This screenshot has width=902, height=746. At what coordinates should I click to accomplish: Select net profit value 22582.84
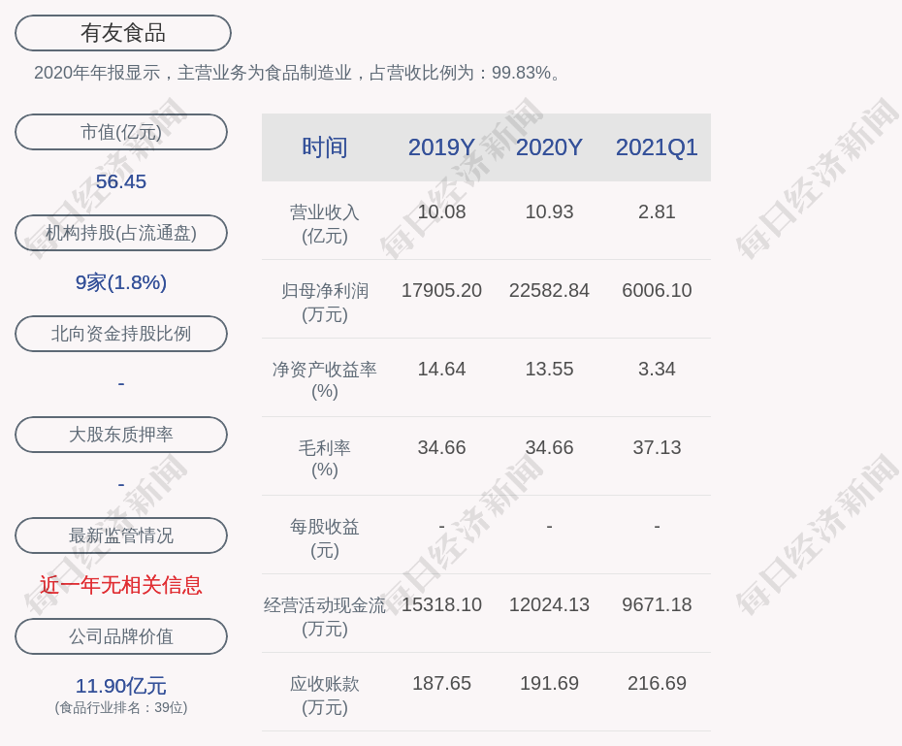[x=549, y=290]
